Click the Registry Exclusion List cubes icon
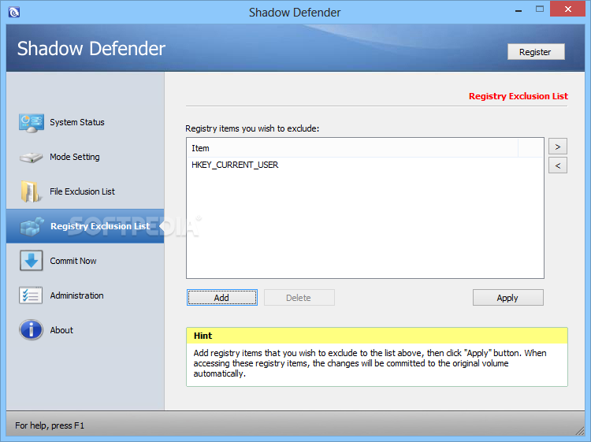This screenshot has width=591, height=442. tap(32, 226)
